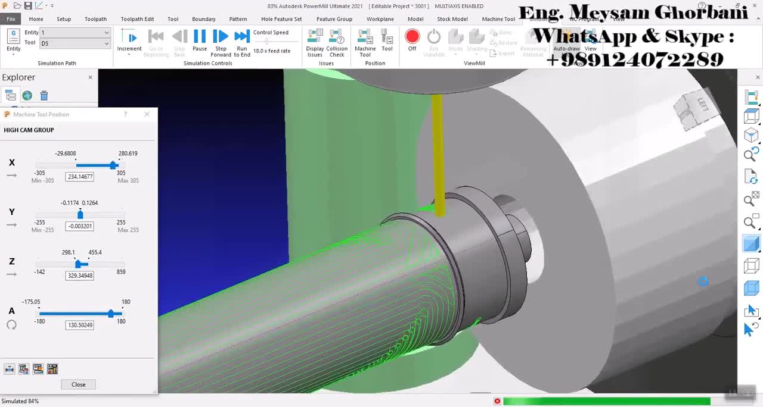
Task: Adjust the X axis position slider
Action: (x=113, y=165)
